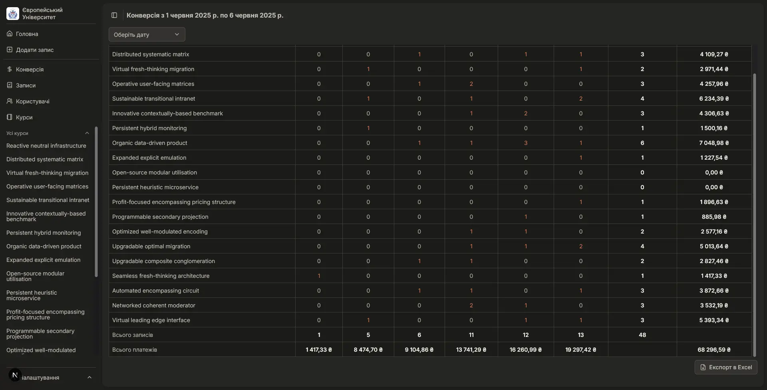The height and width of the screenshot is (390, 767).
Task: Click the home icon beside Головна
Action: [10, 34]
